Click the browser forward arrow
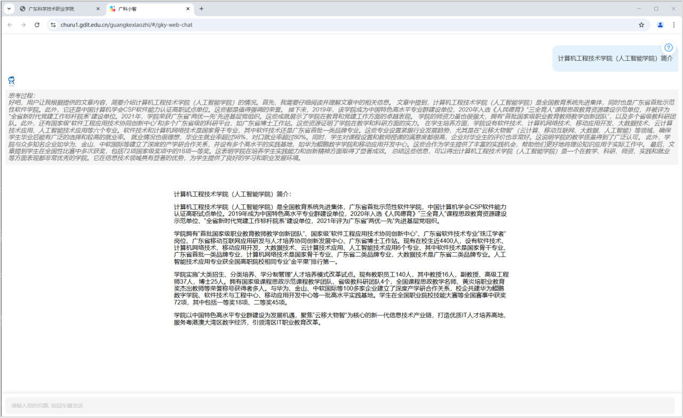The image size is (683, 418). pos(23,25)
